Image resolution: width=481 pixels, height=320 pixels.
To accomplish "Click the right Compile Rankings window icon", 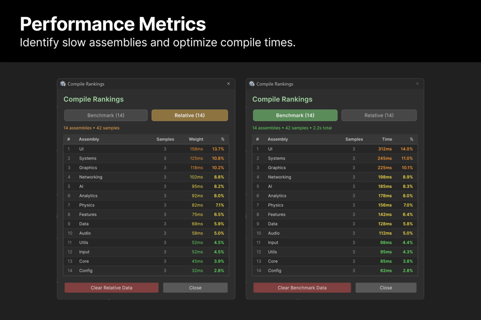I will (252, 84).
